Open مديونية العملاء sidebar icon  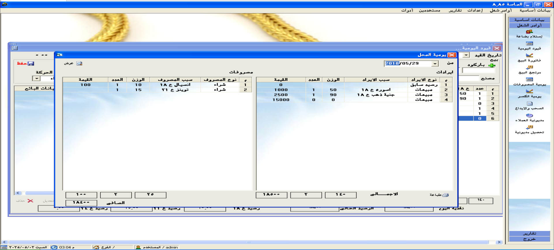point(529,116)
